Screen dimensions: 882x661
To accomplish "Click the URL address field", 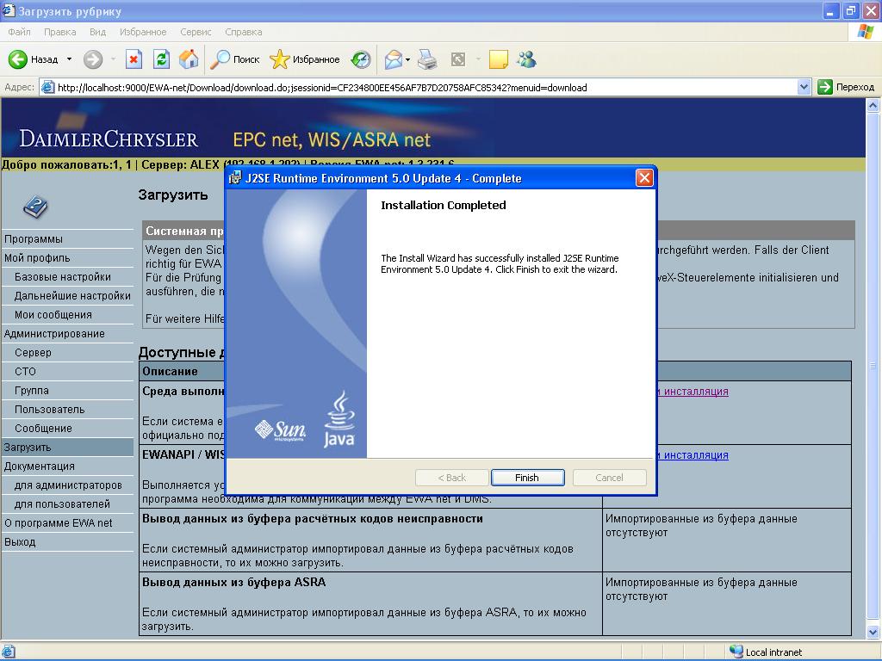I will tap(419, 87).
